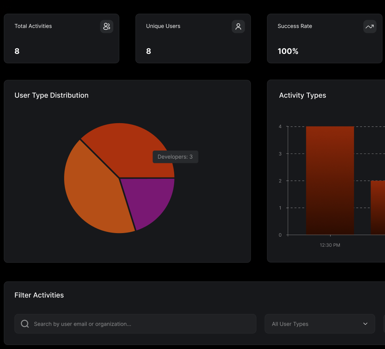Click the 100% Success Rate value
Screen dimensions: 385x349
point(288,51)
